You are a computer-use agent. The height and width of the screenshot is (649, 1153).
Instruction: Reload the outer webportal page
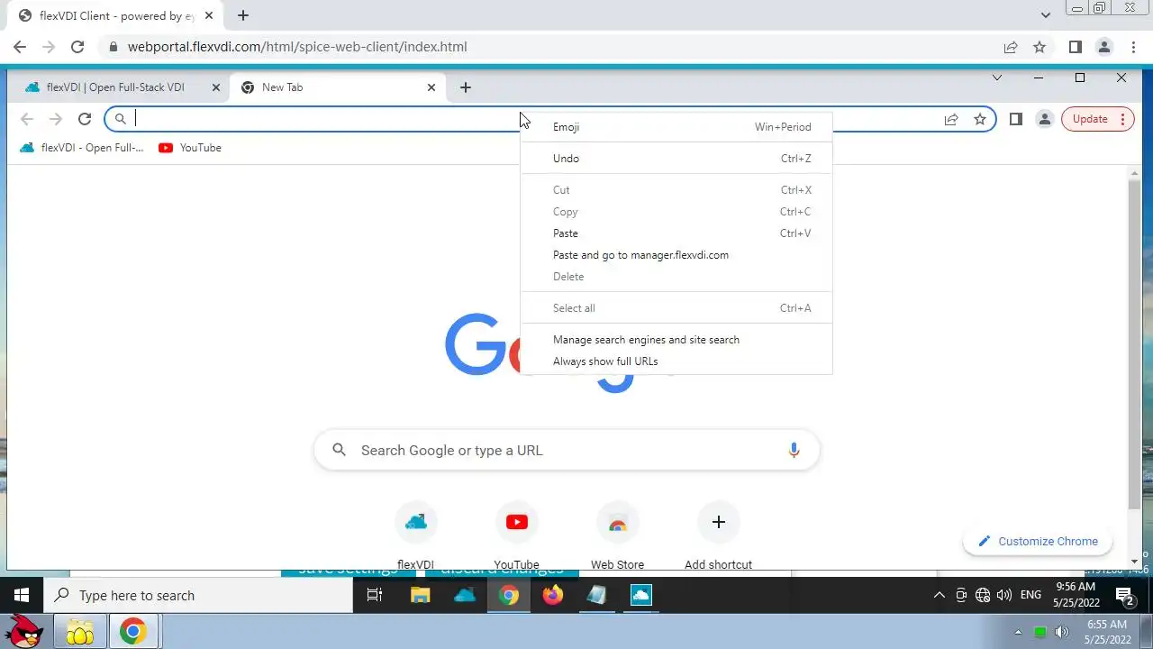pyautogui.click(x=77, y=47)
